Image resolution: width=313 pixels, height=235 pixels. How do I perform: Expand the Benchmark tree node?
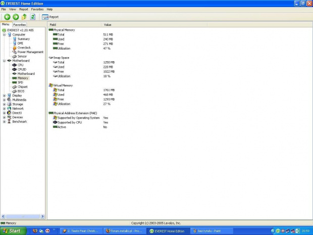tap(5, 122)
